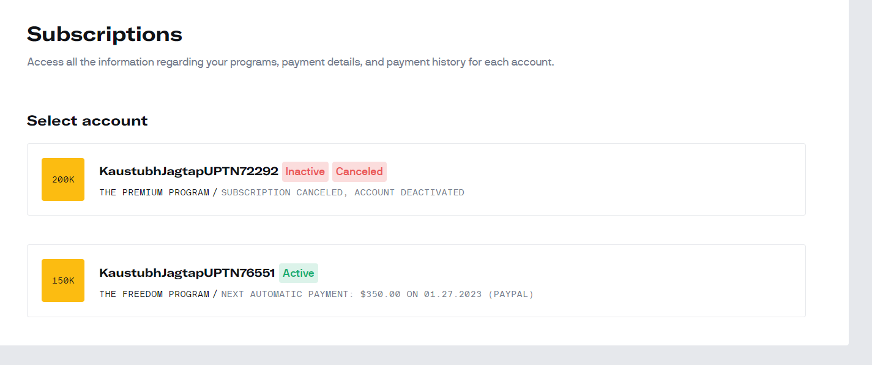Image resolution: width=872 pixels, height=365 pixels.
Task: Click the slash after THE FREEDOM PROGRAM
Action: click(215, 294)
